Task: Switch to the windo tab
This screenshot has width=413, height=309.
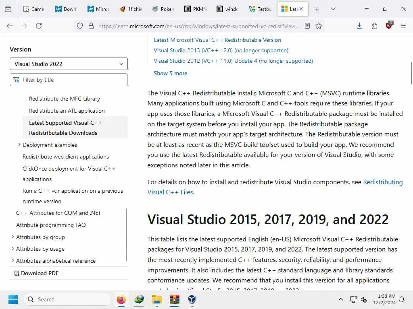Action: 227,9
